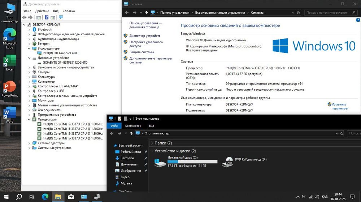The height and width of the screenshot is (202, 361).
Task: Open PowerPoint desktop shortcut
Action: (x=9, y=89)
